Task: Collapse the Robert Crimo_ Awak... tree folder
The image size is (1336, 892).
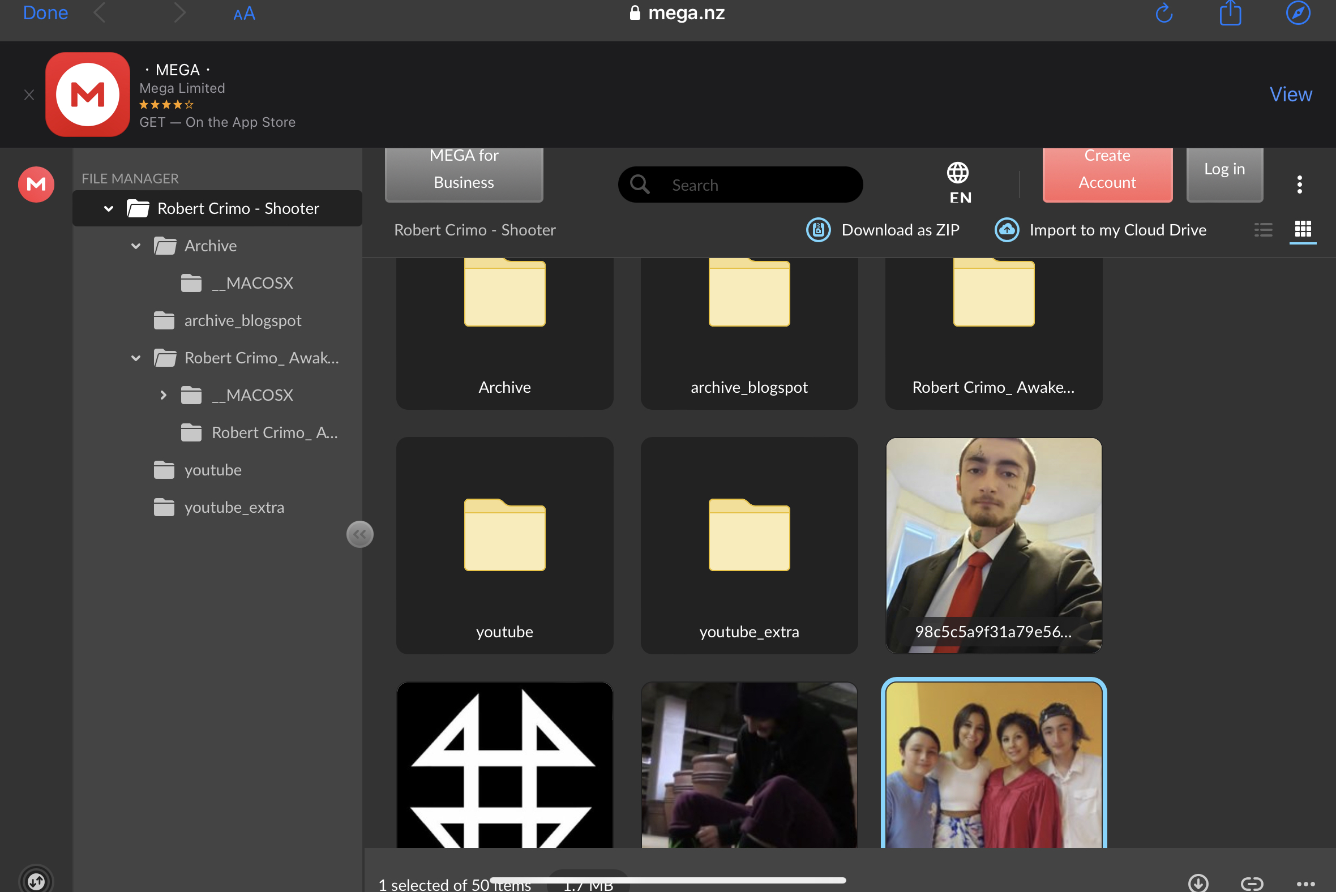Action: (x=136, y=358)
